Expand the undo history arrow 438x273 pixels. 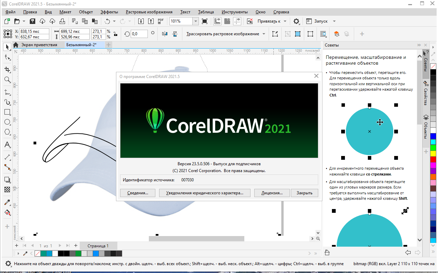115,21
